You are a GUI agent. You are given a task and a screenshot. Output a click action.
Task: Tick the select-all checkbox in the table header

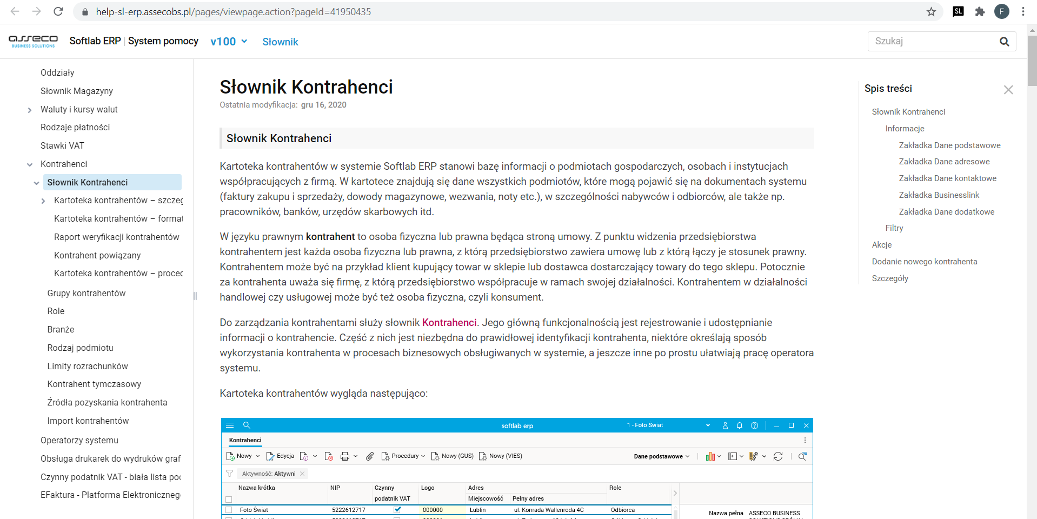coord(229,500)
